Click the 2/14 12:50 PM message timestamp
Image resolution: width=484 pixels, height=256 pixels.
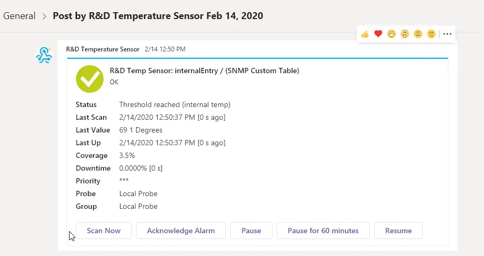pos(165,49)
